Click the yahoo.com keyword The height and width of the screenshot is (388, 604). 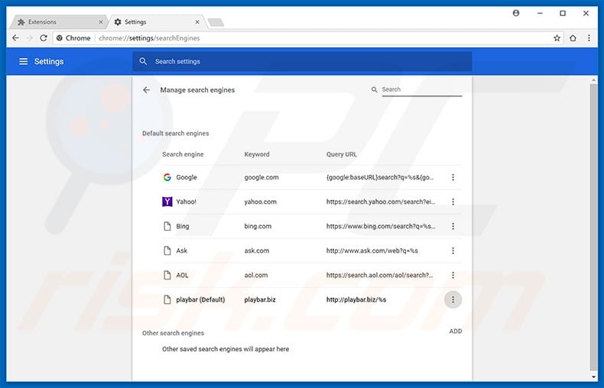260,202
